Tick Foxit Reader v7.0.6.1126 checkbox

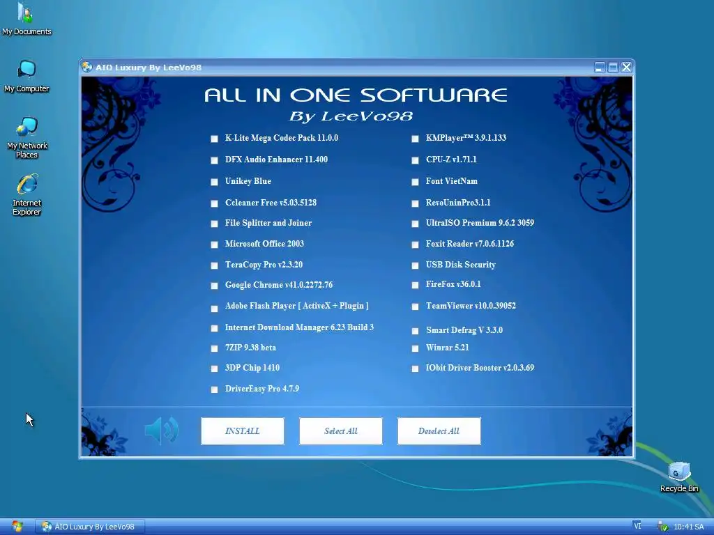pos(416,245)
